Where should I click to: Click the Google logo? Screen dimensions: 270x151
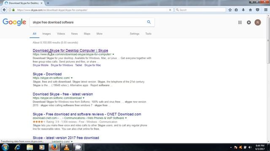pyautogui.click(x=14, y=22)
